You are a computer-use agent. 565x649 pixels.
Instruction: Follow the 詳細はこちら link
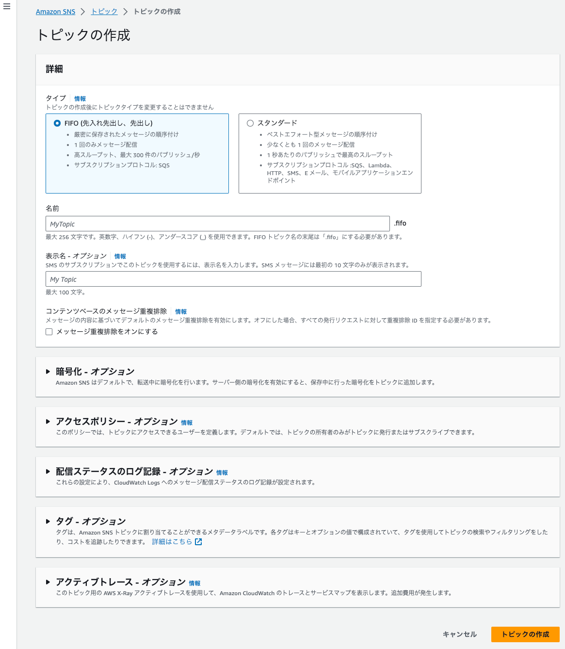[172, 542]
